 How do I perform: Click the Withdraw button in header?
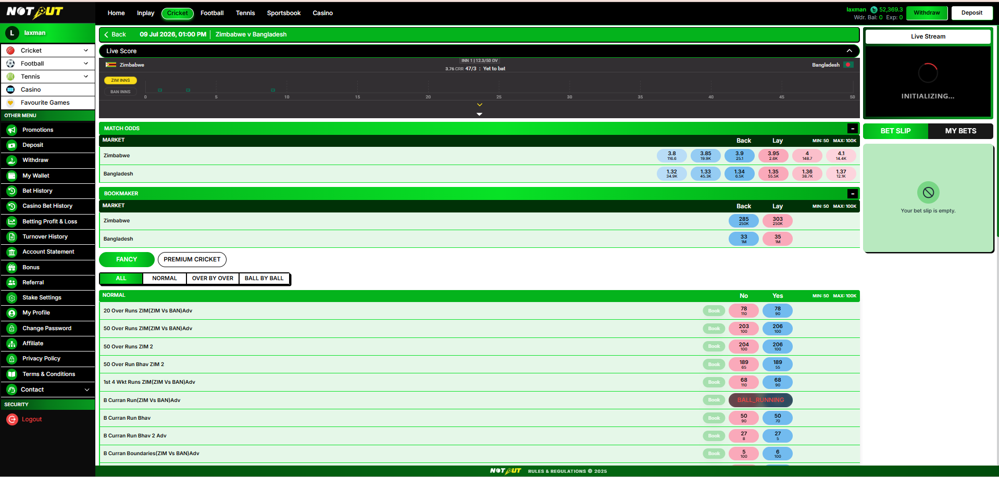pyautogui.click(x=927, y=13)
